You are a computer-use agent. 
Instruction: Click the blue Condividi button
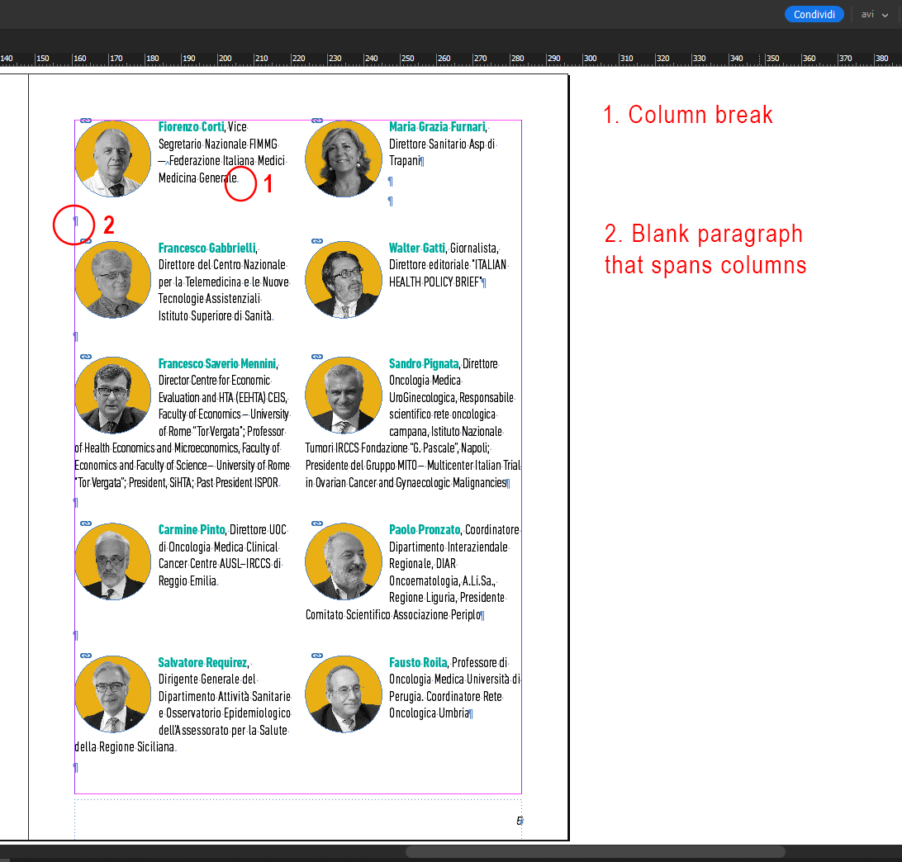[x=814, y=14]
